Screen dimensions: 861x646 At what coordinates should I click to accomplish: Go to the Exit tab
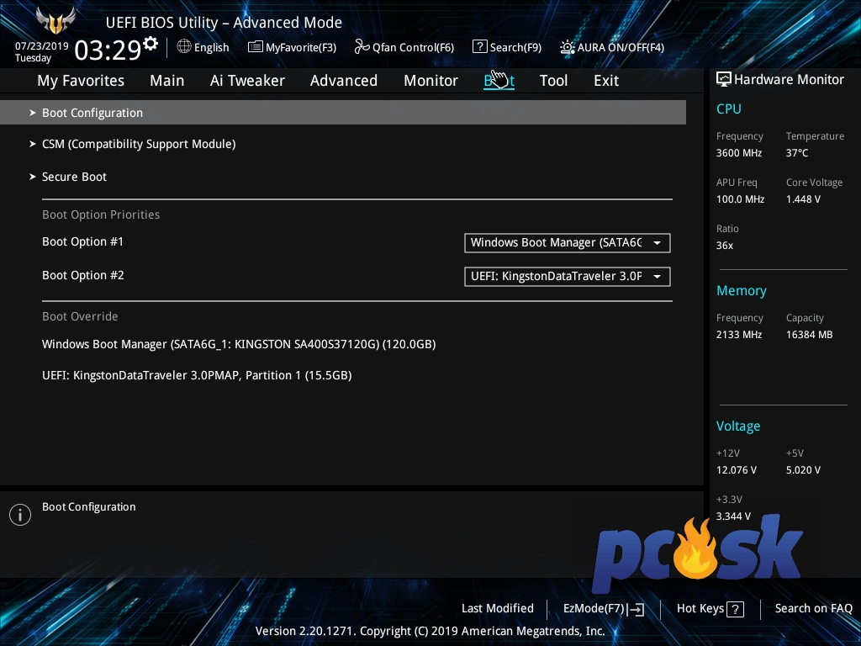(x=606, y=81)
